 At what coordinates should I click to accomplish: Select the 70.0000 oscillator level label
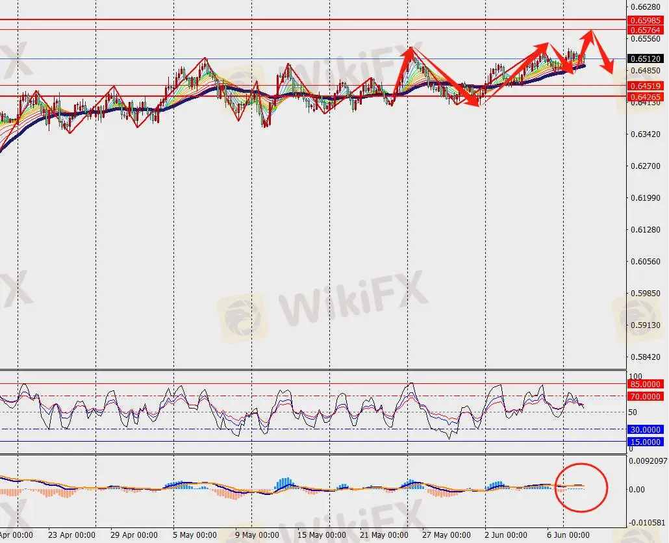(x=646, y=397)
